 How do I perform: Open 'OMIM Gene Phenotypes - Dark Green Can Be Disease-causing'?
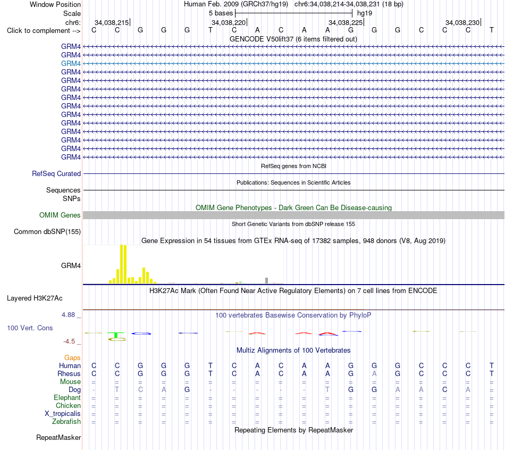tap(293, 207)
